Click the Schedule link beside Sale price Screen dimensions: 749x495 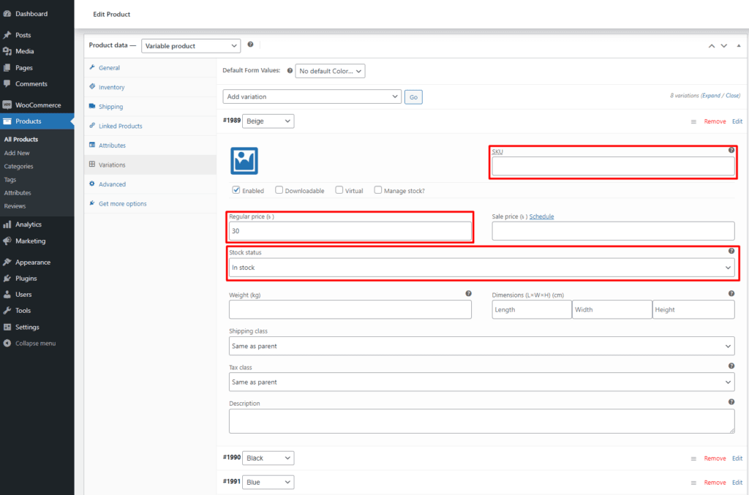(x=541, y=216)
